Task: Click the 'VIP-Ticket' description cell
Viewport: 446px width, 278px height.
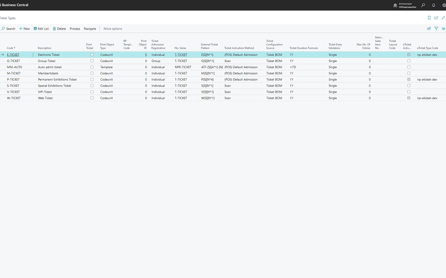Action: (45, 92)
